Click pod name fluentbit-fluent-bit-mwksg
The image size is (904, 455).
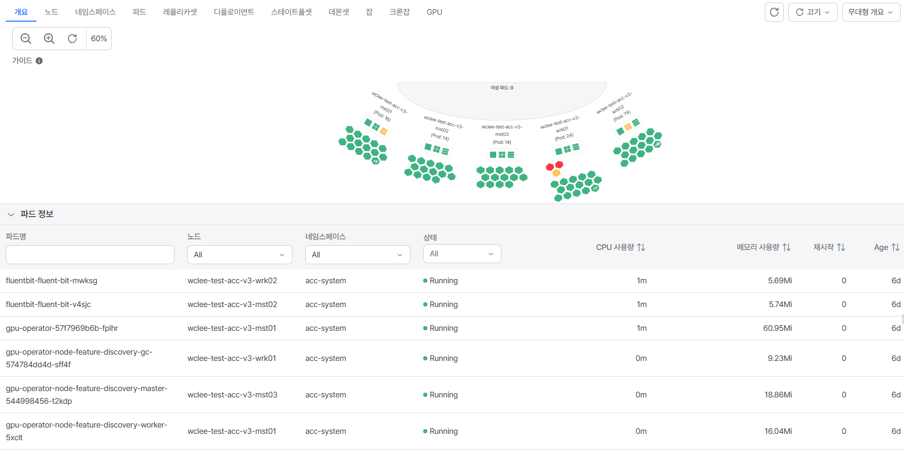51,281
